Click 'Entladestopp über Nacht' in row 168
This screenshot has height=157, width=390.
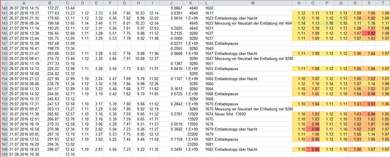[253, 149]
